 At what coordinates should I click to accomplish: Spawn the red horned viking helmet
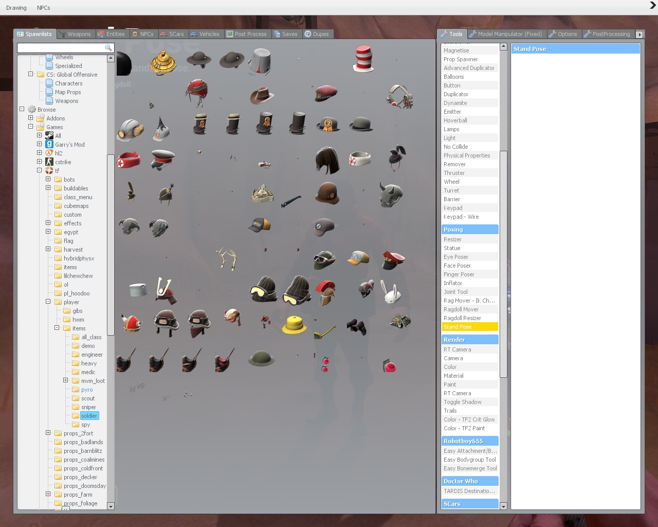pyautogui.click(x=132, y=323)
